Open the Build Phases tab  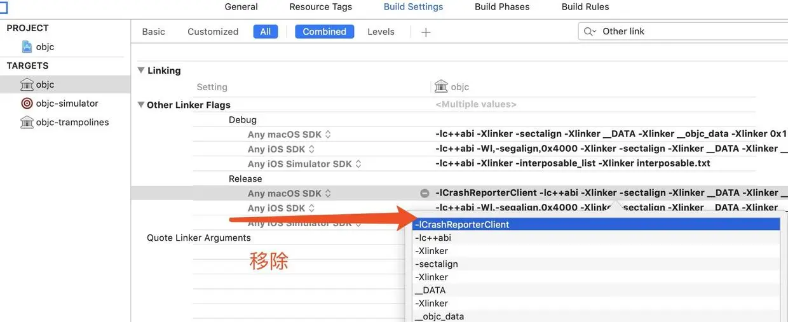point(502,7)
